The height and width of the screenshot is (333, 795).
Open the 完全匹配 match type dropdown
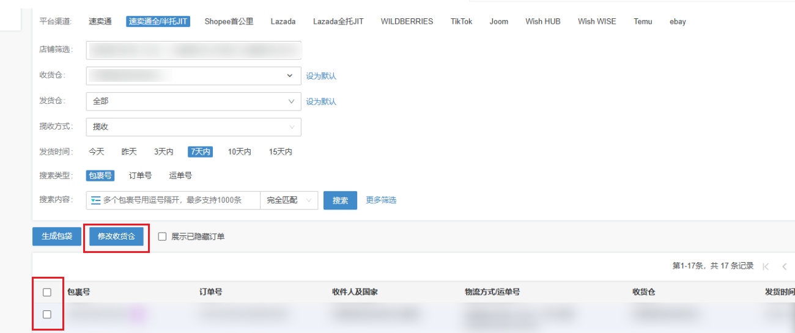[x=289, y=200]
